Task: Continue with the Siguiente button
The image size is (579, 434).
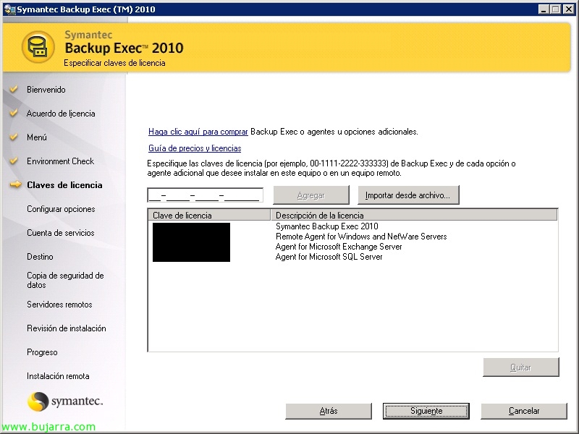Action: (x=426, y=411)
